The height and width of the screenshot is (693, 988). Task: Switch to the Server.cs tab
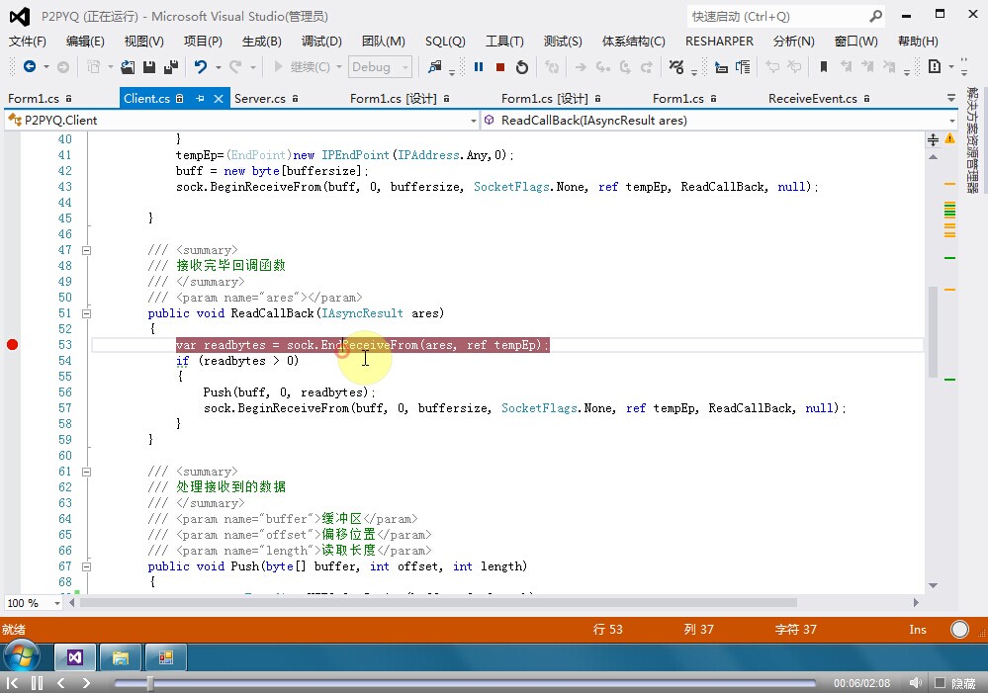pyautogui.click(x=260, y=99)
